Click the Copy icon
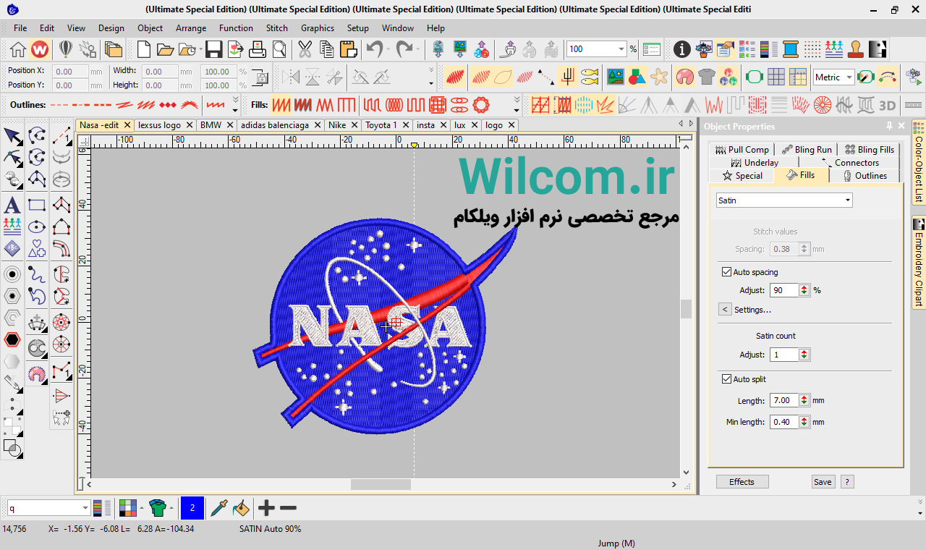Screen dimensions: 926x550 (x=326, y=49)
